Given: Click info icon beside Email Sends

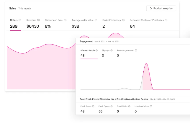Looking at the screenshot, I should (x=94, y=106).
